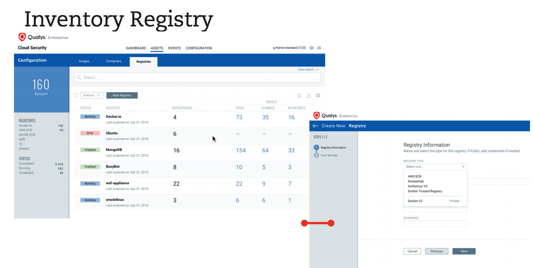This screenshot has width=533, height=268.
Task: Open the g-frame-standard (123) account label
Action: pyautogui.click(x=289, y=48)
